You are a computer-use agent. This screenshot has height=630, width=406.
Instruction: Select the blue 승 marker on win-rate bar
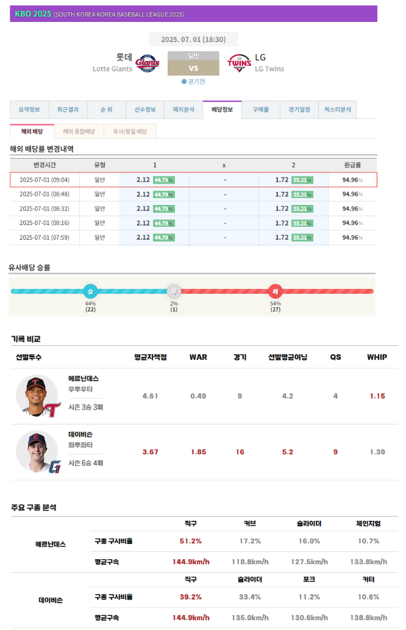click(90, 292)
